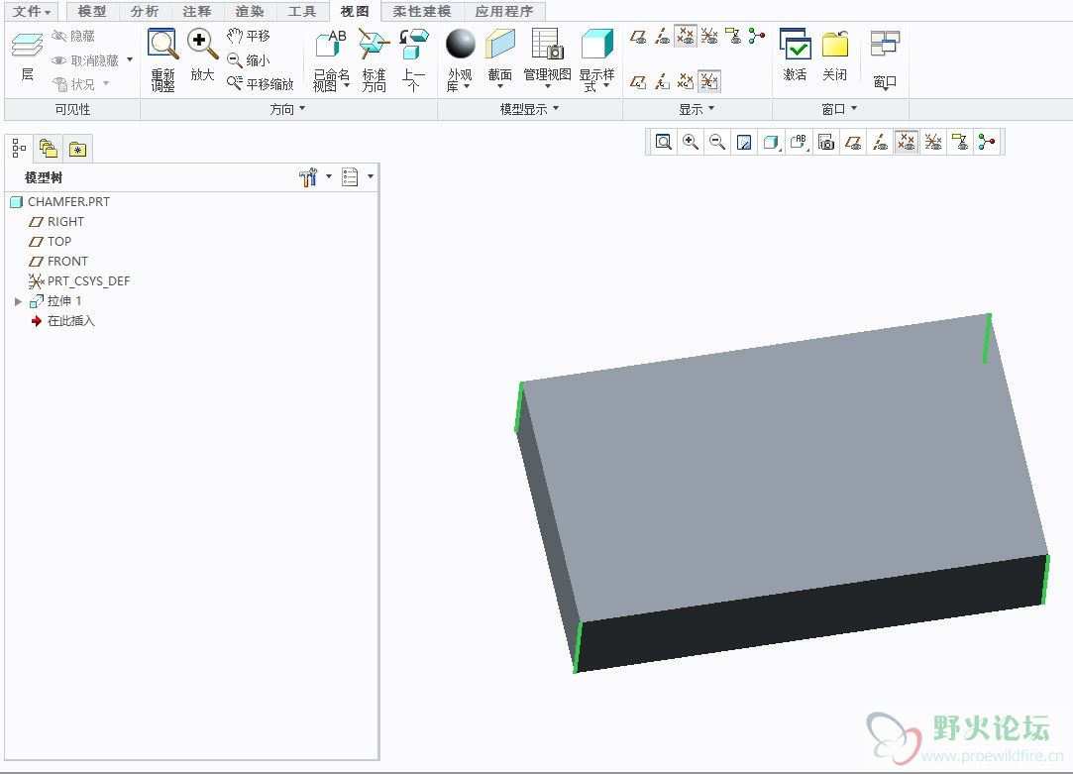Image resolution: width=1073 pixels, height=774 pixels.
Task: Toggle annotation display in the graphics toolbar
Action: (959, 143)
